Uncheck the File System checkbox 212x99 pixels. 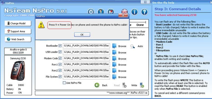tap(60, 77)
